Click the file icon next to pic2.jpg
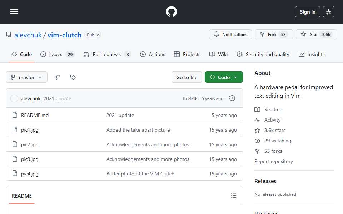Screen dimensions: 343x214 click(x=15, y=144)
